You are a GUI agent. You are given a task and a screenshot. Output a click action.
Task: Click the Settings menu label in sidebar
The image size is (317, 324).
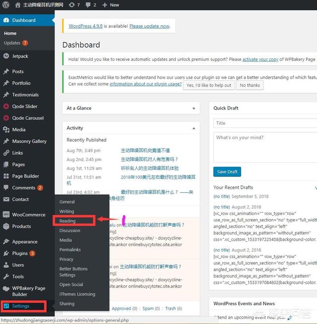pyautogui.click(x=21, y=306)
